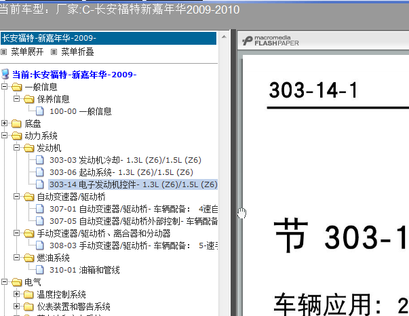Click the 一般信息 folder label
The width and height of the screenshot is (409, 316).
(x=41, y=87)
